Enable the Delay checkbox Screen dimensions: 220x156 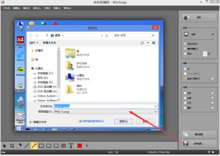pos(185,54)
